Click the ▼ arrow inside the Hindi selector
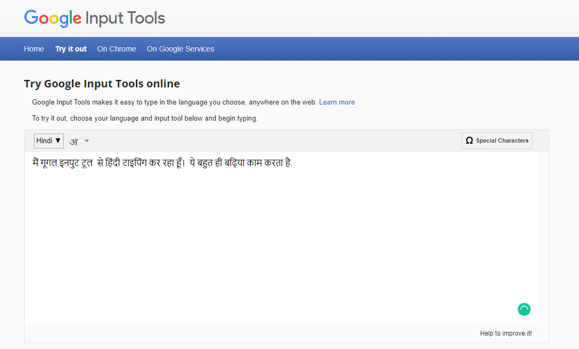 pos(59,140)
